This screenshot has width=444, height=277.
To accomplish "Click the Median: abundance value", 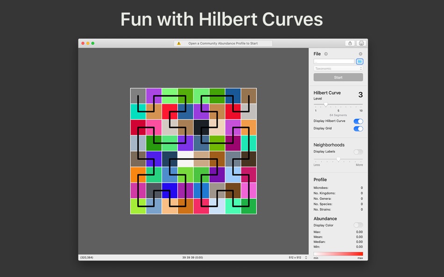I will point(359,242).
